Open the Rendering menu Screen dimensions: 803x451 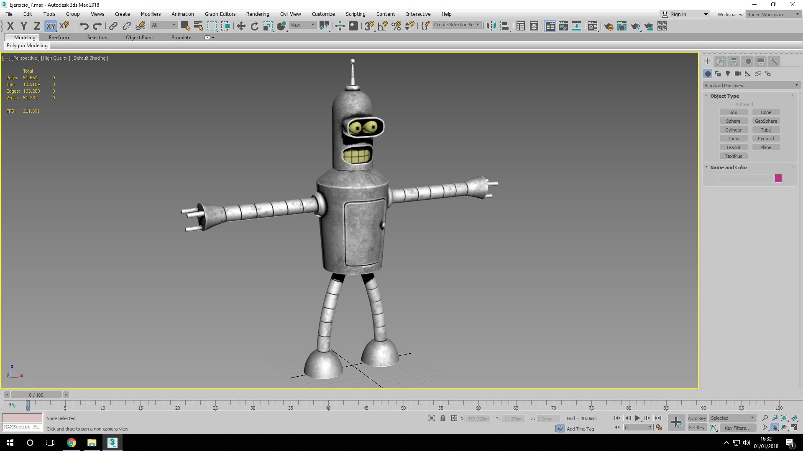[258, 14]
